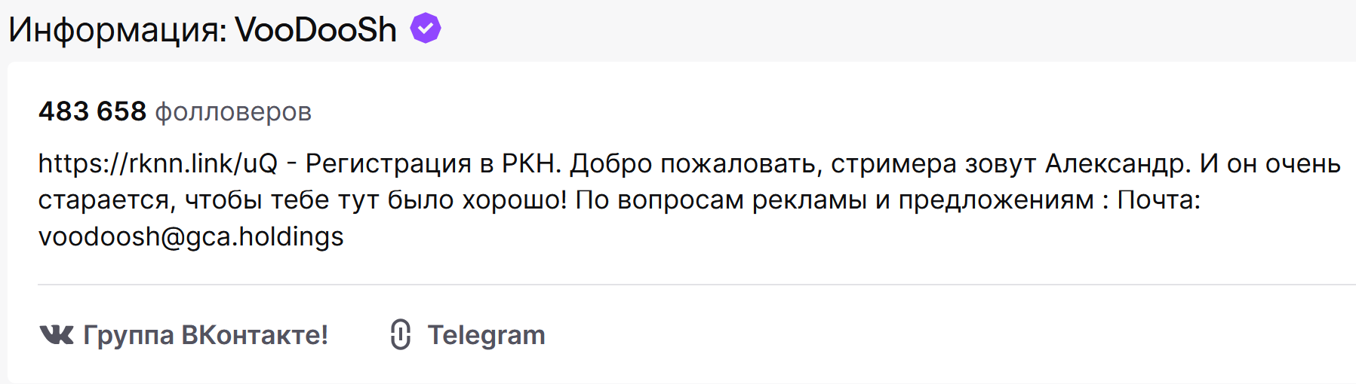Viewport: 1356px width, 384px height.
Task: Click the voodoosh@gca.holdings email address
Action: click(191, 236)
